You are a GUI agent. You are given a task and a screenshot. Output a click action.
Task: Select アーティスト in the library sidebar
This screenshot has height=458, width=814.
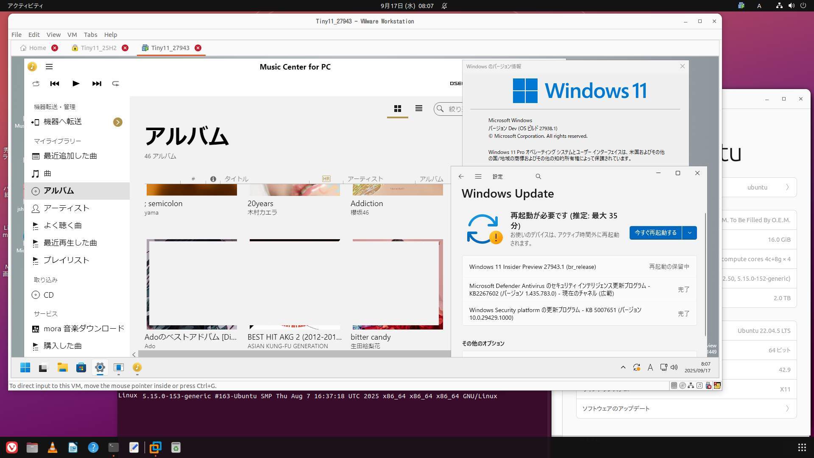[x=66, y=208]
